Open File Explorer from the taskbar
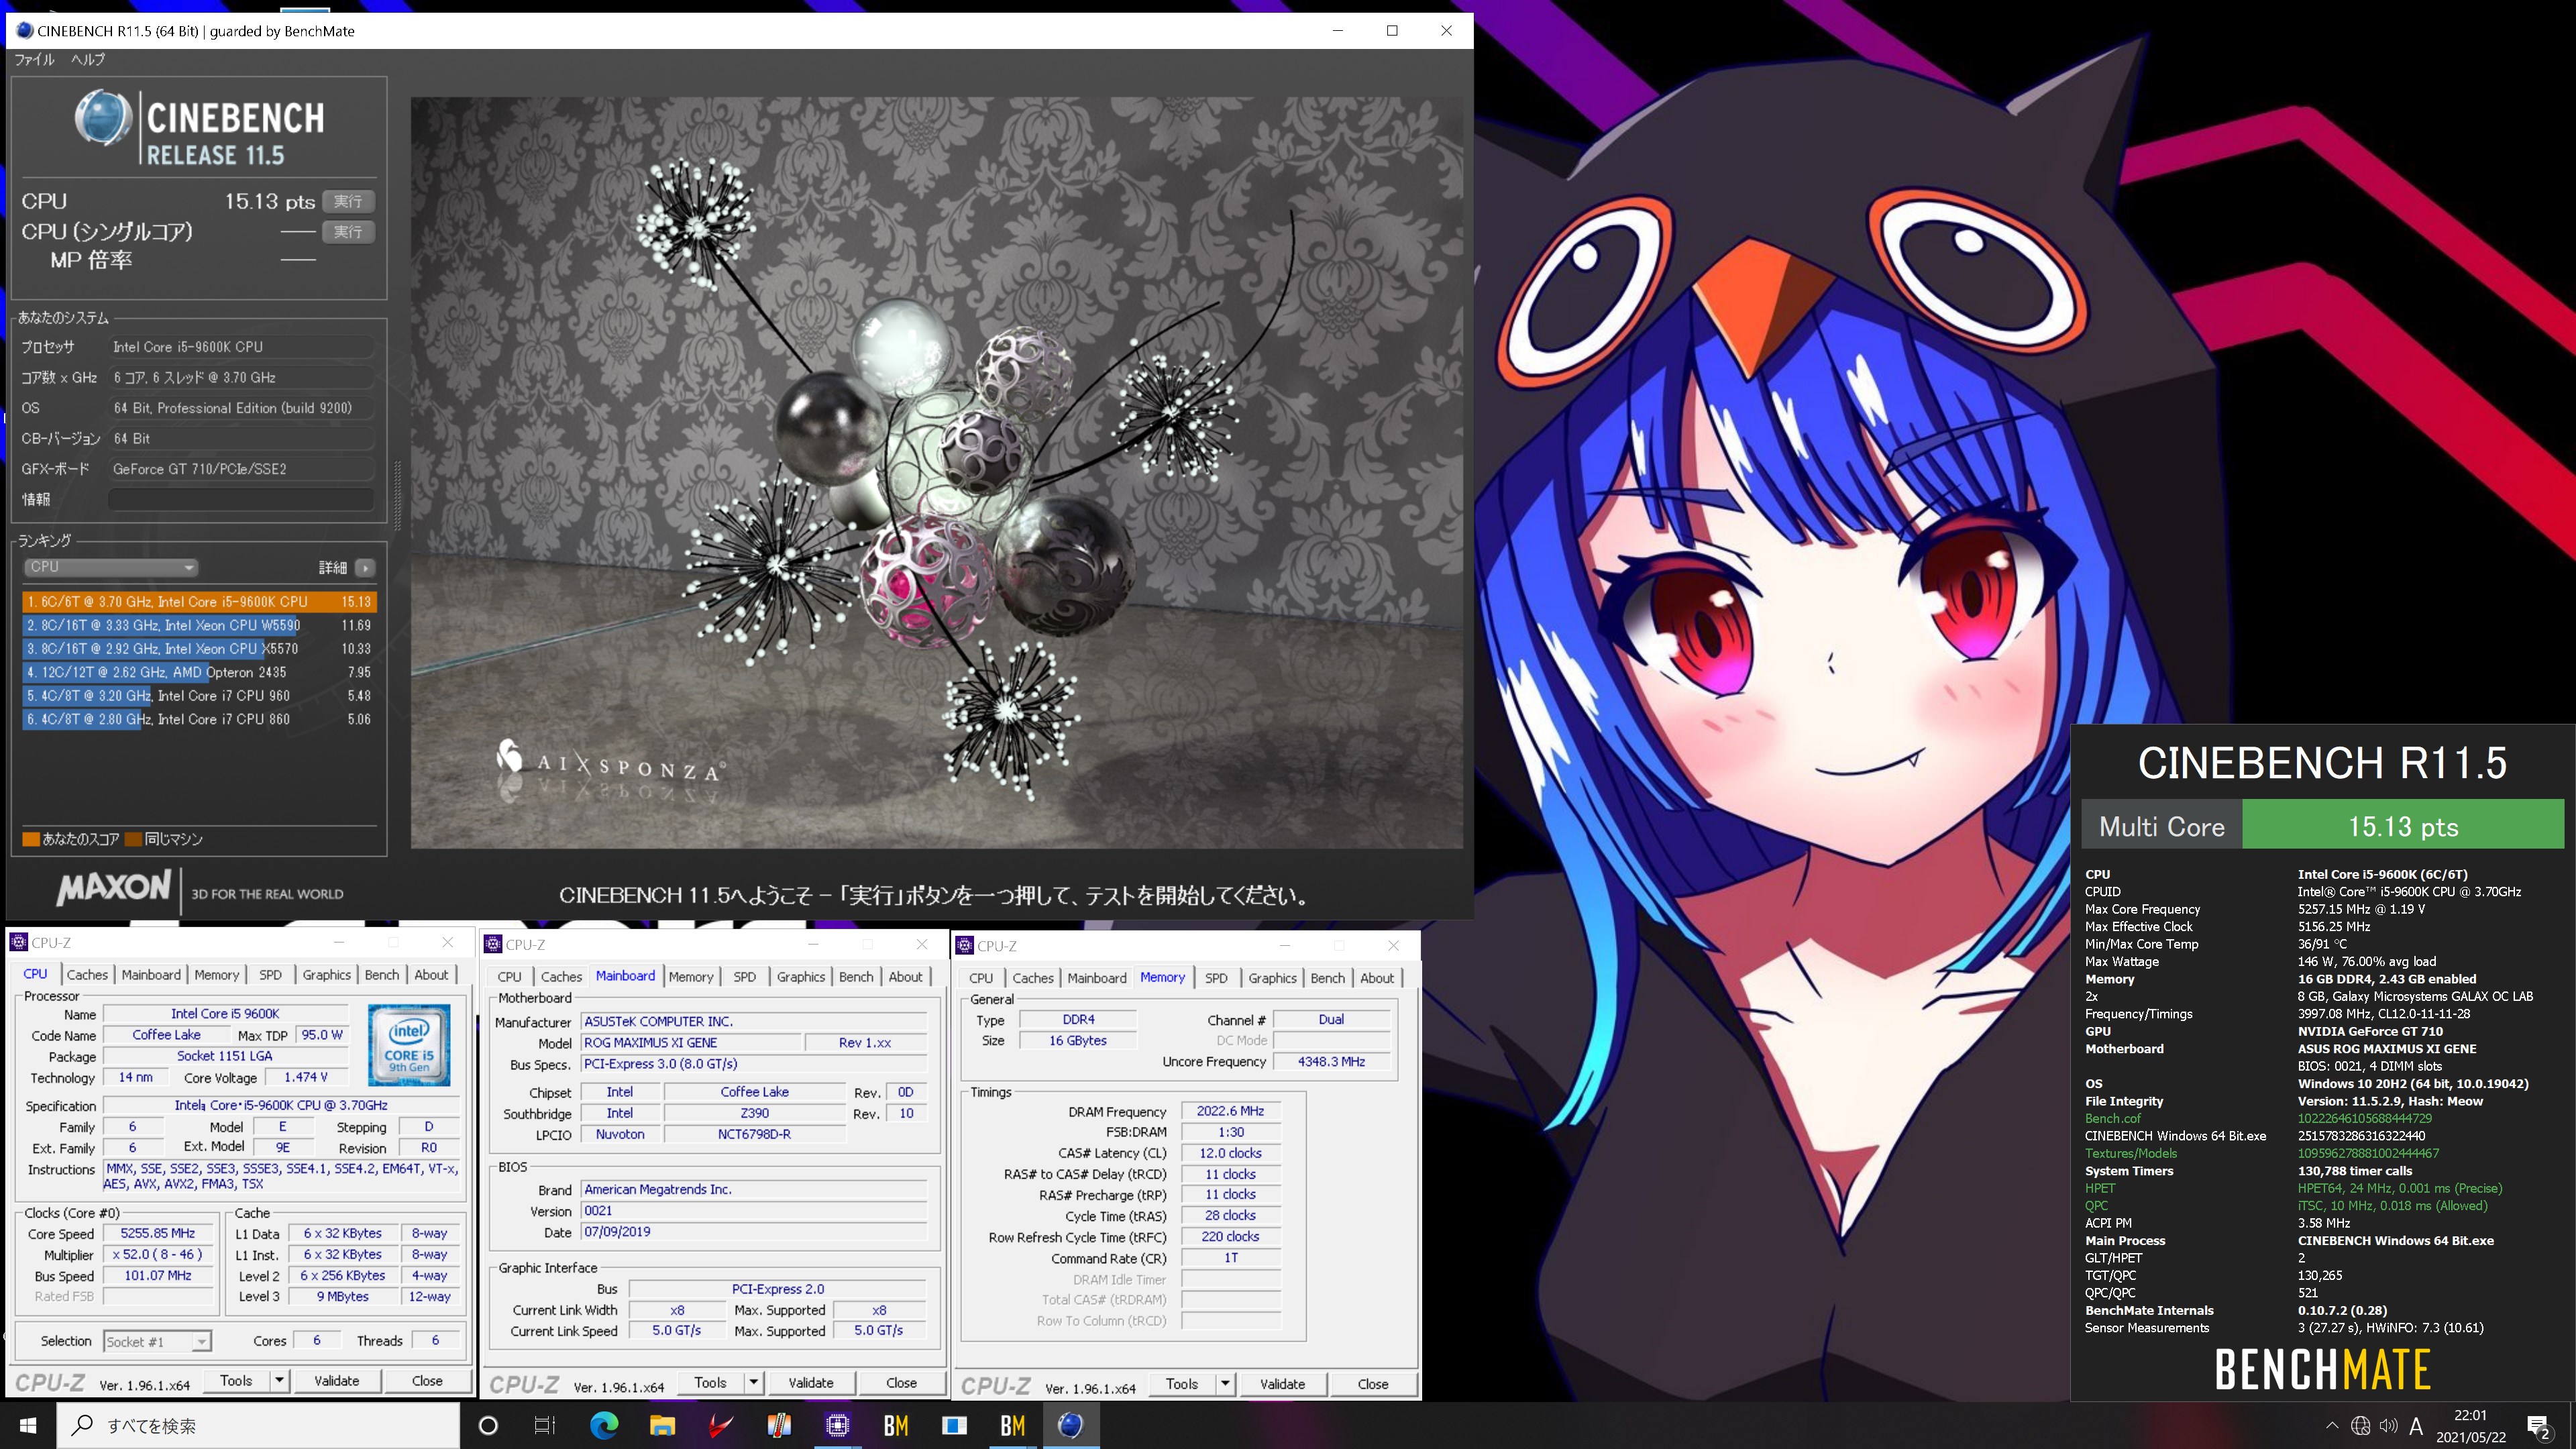This screenshot has width=2576, height=1449. click(x=662, y=1425)
